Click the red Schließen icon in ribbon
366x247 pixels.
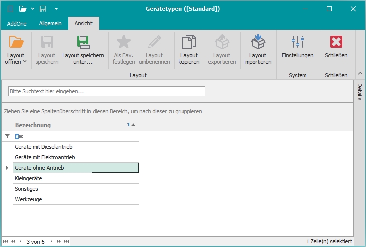pyautogui.click(x=336, y=42)
